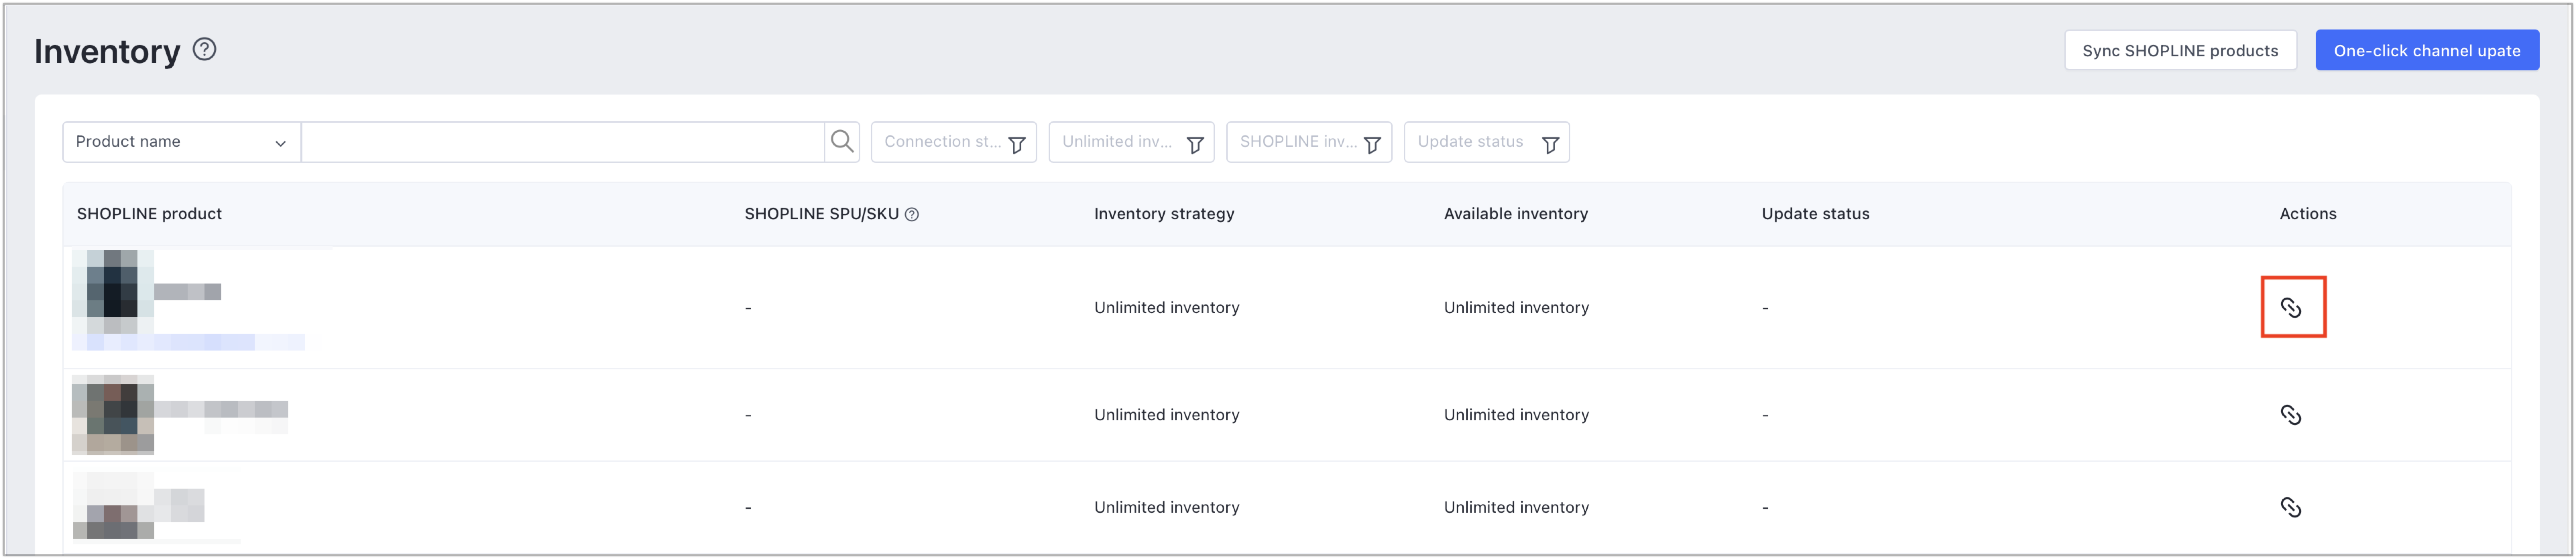Click the help icon beside Inventory title
This screenshot has height=559, width=2576.
point(204,49)
